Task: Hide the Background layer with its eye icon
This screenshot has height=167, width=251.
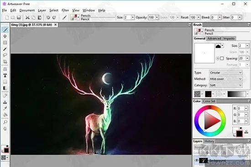Action: (x=196, y=160)
